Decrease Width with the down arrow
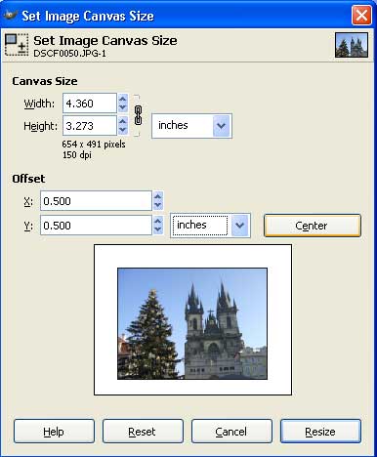The image size is (377, 457). [x=123, y=107]
